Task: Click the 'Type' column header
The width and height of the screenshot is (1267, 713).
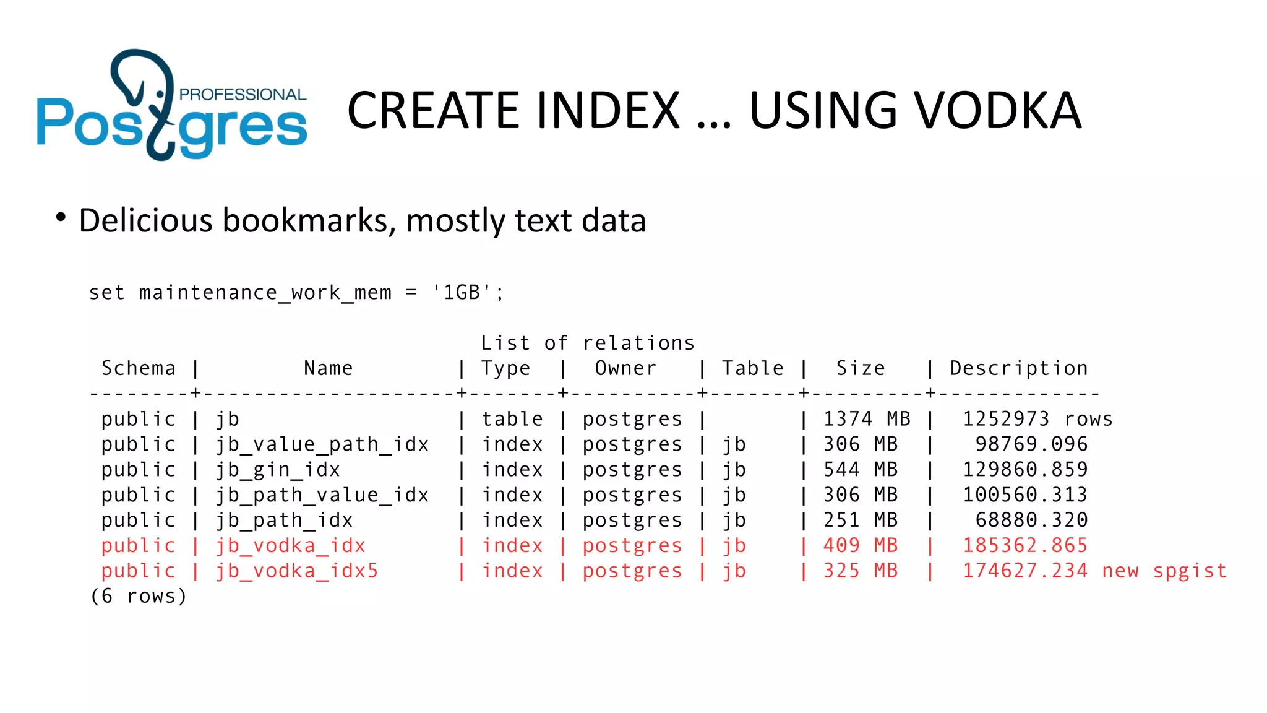Action: point(506,369)
